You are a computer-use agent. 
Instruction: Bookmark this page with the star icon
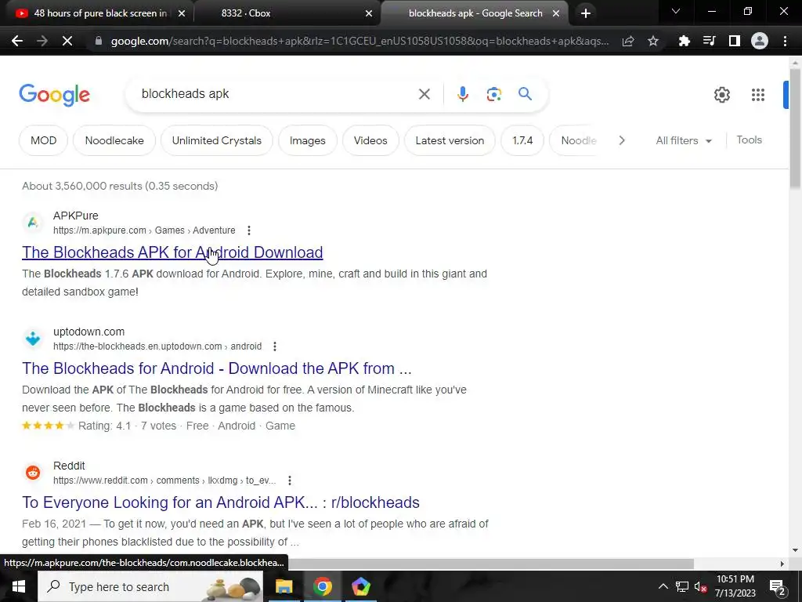pos(653,41)
